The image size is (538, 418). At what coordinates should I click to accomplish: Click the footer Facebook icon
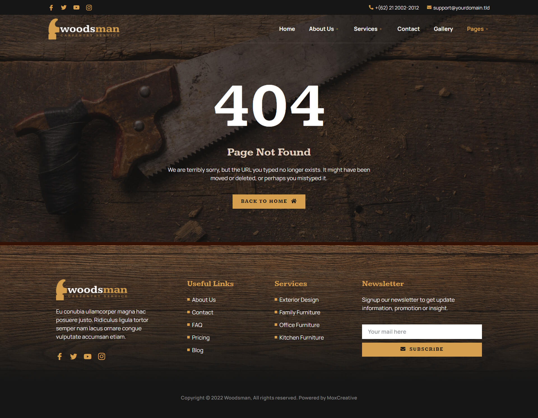(x=59, y=356)
